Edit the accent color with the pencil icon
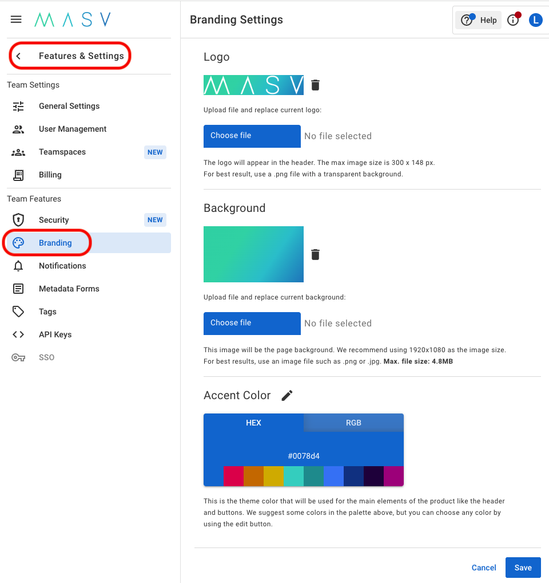This screenshot has width=549, height=583. pos(287,395)
